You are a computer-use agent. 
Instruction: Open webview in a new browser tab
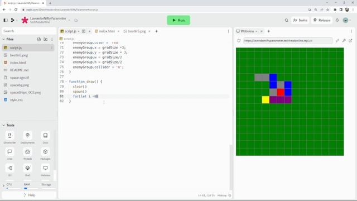click(350, 41)
